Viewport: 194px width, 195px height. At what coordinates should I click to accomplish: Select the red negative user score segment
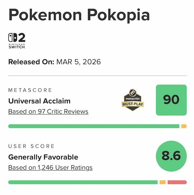tap(177, 182)
